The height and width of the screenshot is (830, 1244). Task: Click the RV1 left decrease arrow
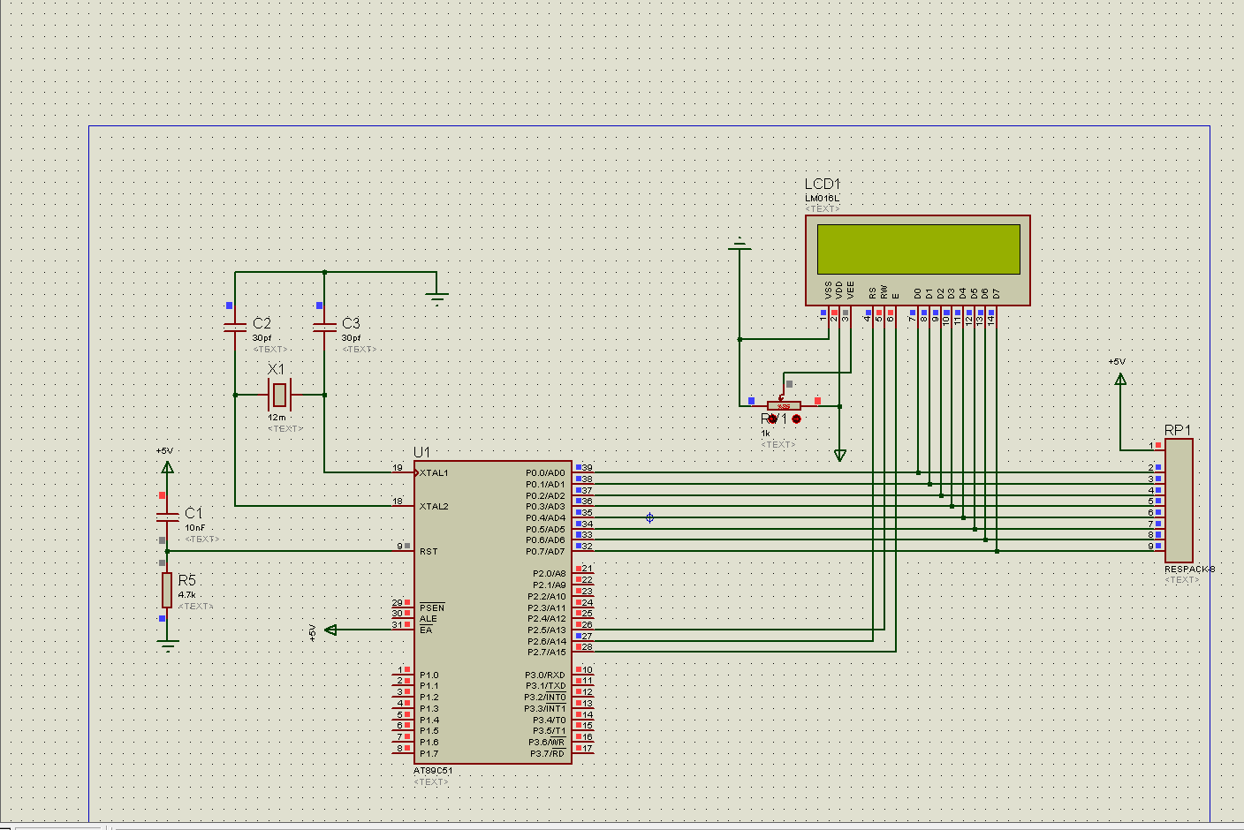(x=773, y=419)
